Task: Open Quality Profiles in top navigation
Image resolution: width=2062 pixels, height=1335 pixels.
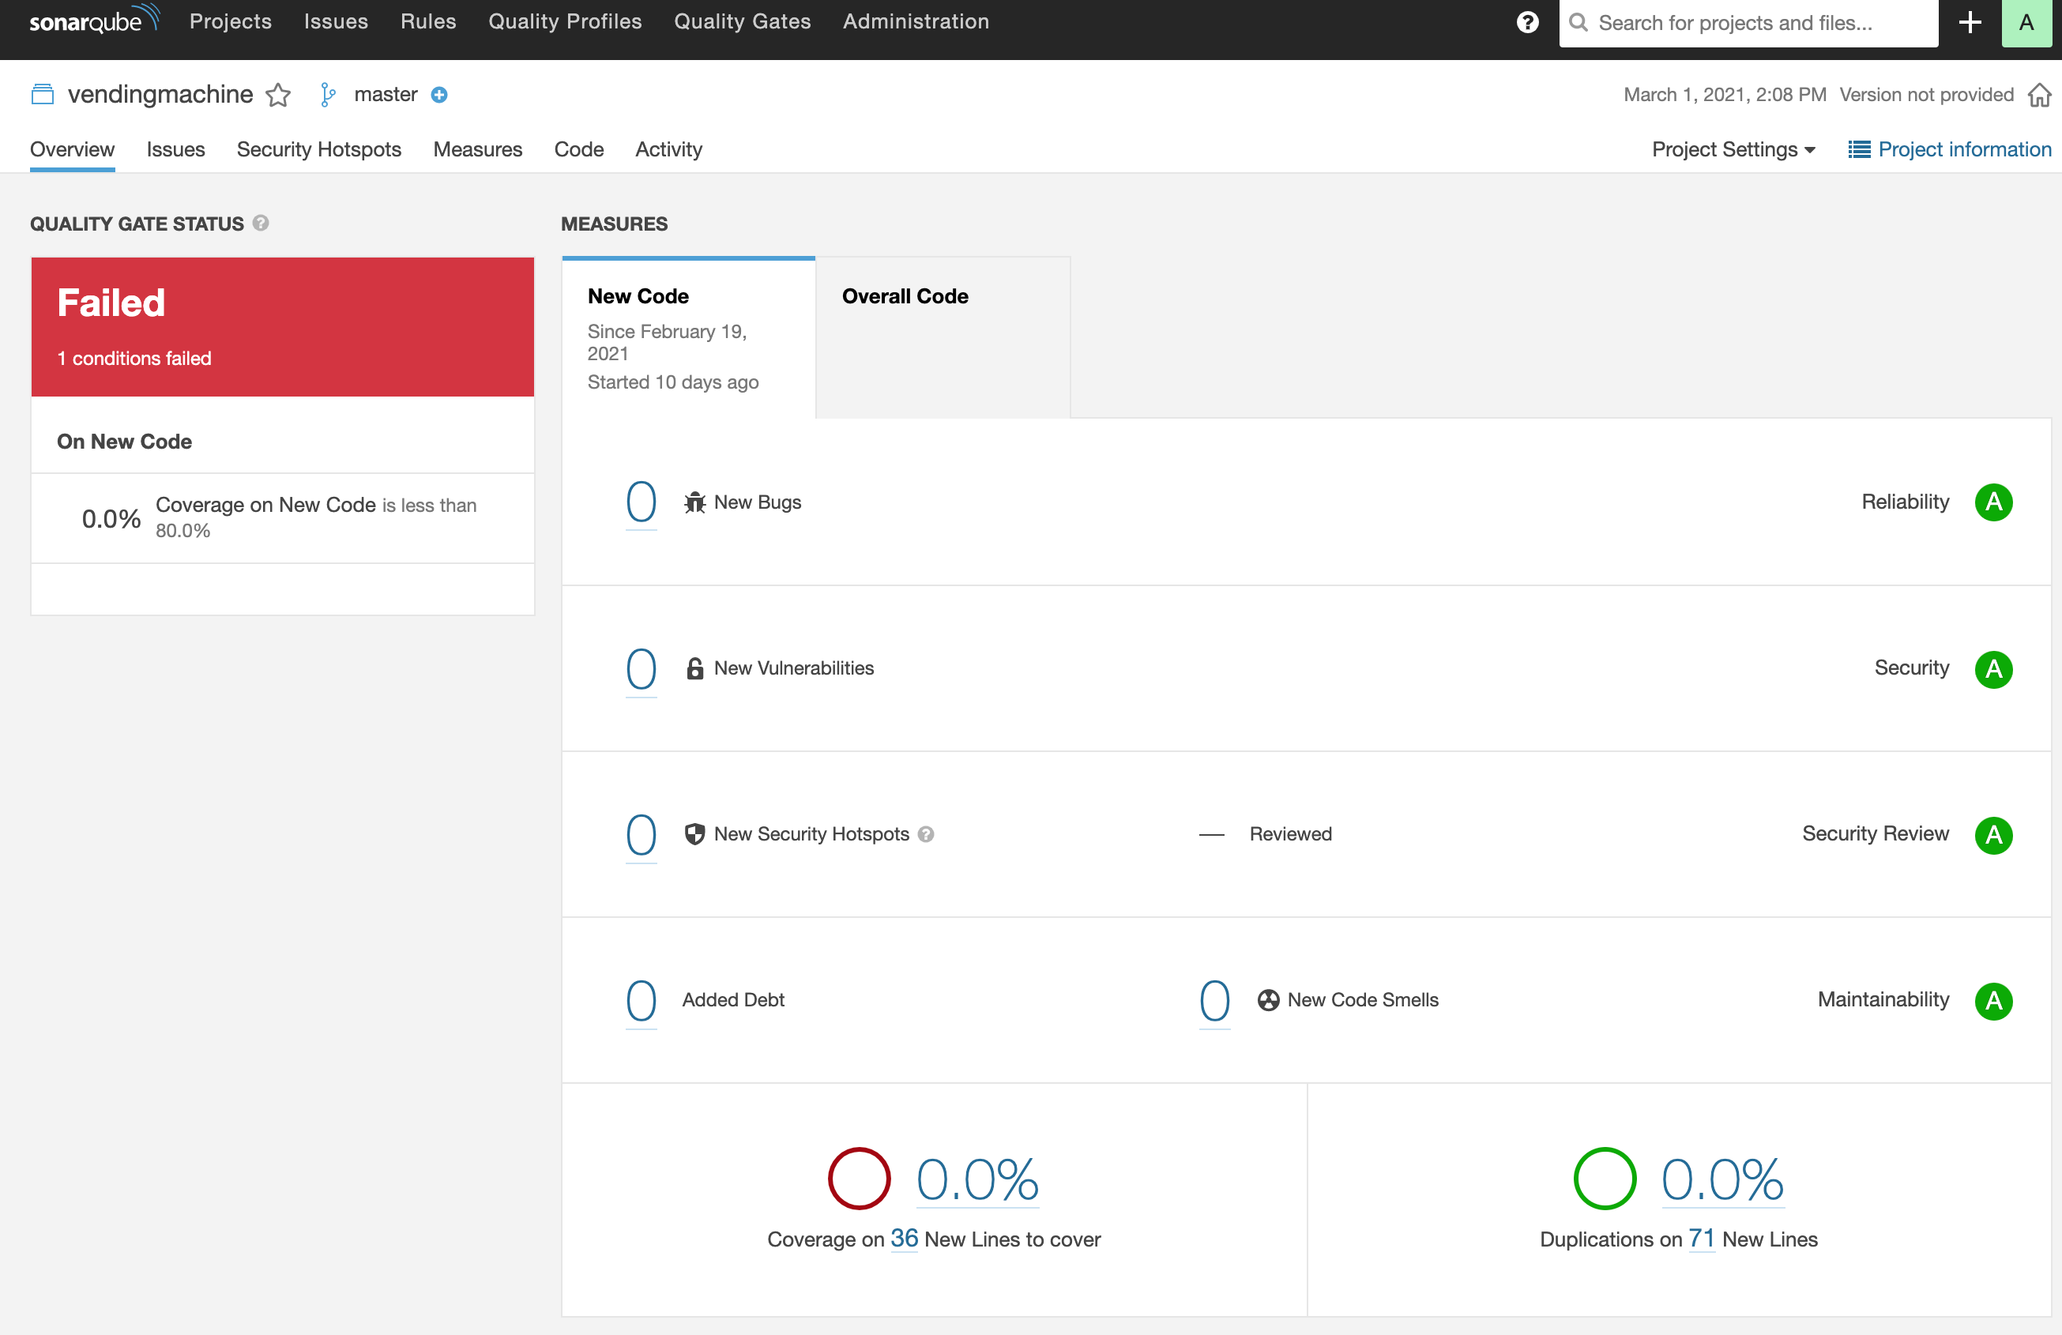Action: (x=565, y=21)
